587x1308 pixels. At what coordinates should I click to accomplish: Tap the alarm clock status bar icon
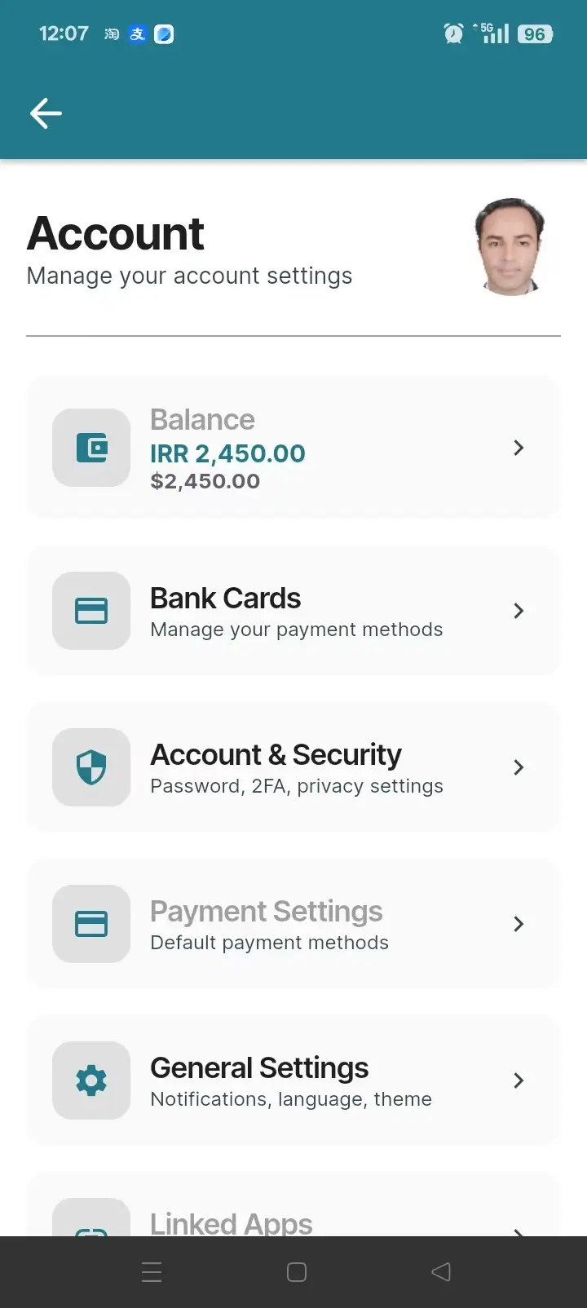pos(453,33)
